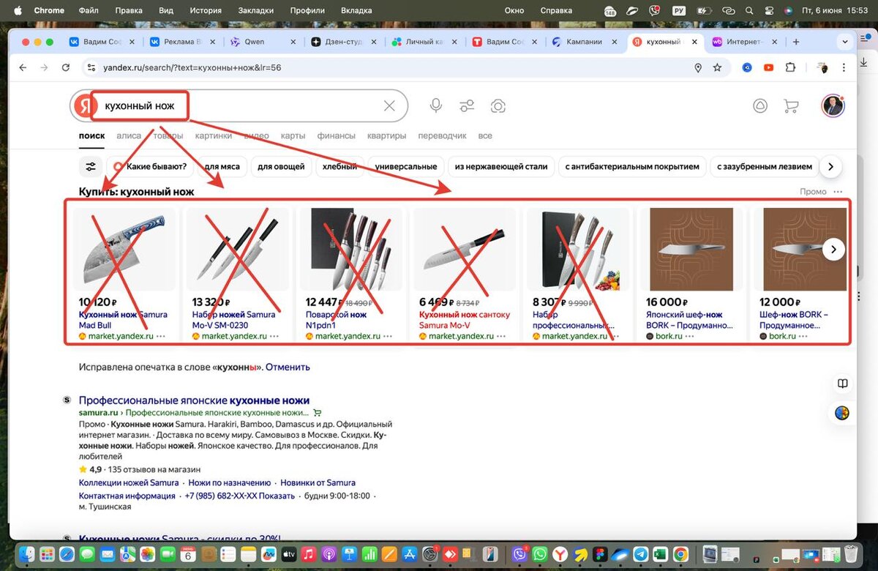The image size is (878, 571).
Task: Go back to the previous page
Action: pos(23,67)
